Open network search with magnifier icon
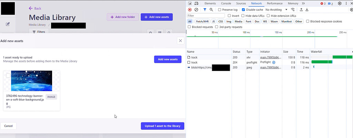 [211, 10]
